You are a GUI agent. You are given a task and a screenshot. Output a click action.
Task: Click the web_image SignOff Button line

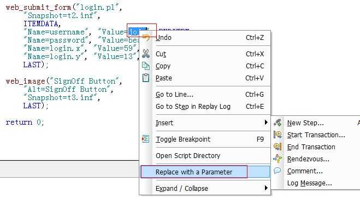click(64, 81)
